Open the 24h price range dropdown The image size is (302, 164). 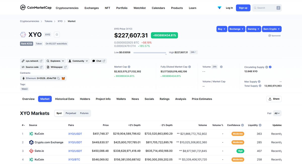coord(194,52)
